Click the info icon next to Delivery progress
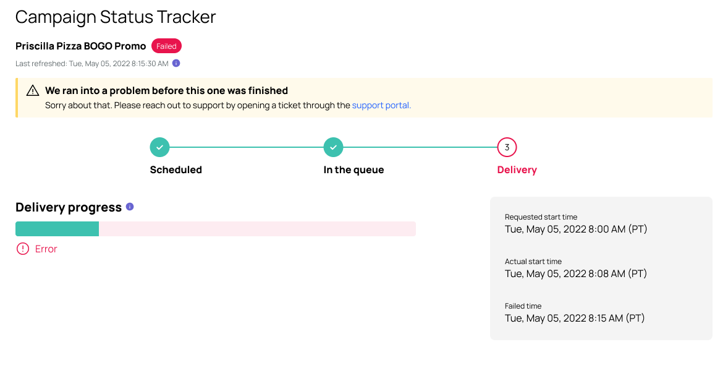Image resolution: width=728 pixels, height=368 pixels. pos(130,207)
